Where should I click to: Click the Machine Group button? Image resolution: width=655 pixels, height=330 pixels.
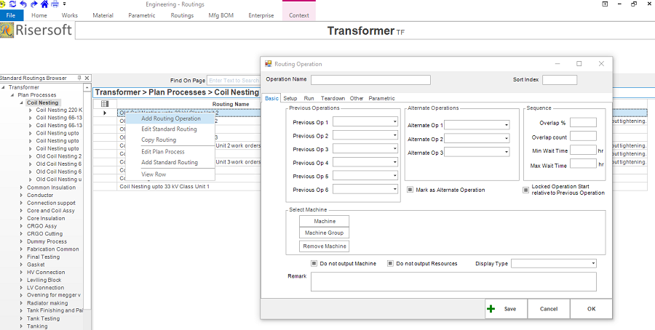pos(324,233)
